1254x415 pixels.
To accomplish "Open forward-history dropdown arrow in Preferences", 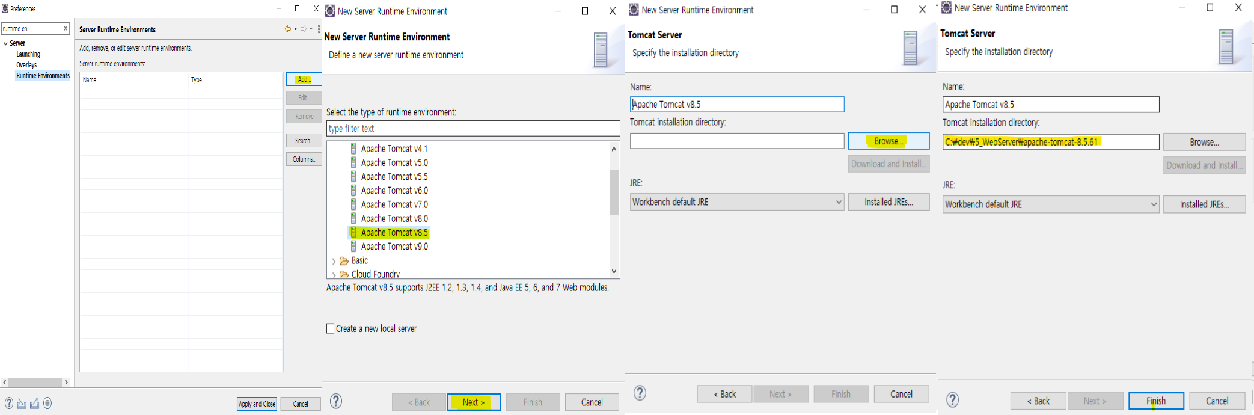I will point(311,29).
